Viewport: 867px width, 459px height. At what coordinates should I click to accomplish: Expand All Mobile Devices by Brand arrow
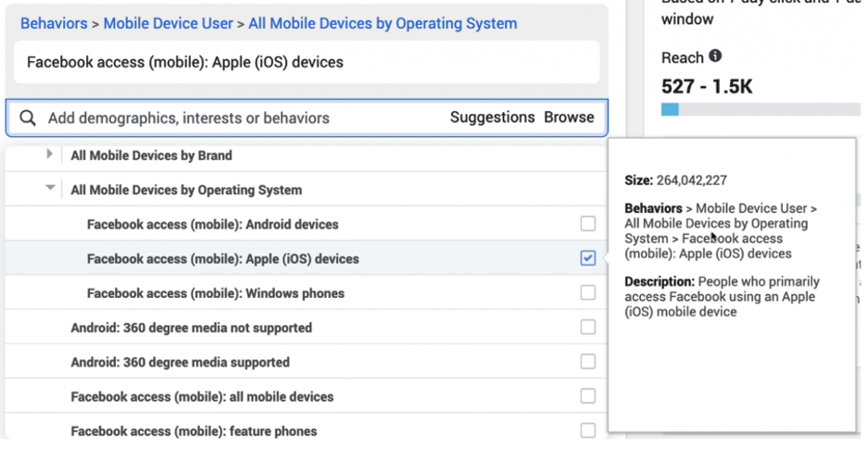(49, 155)
